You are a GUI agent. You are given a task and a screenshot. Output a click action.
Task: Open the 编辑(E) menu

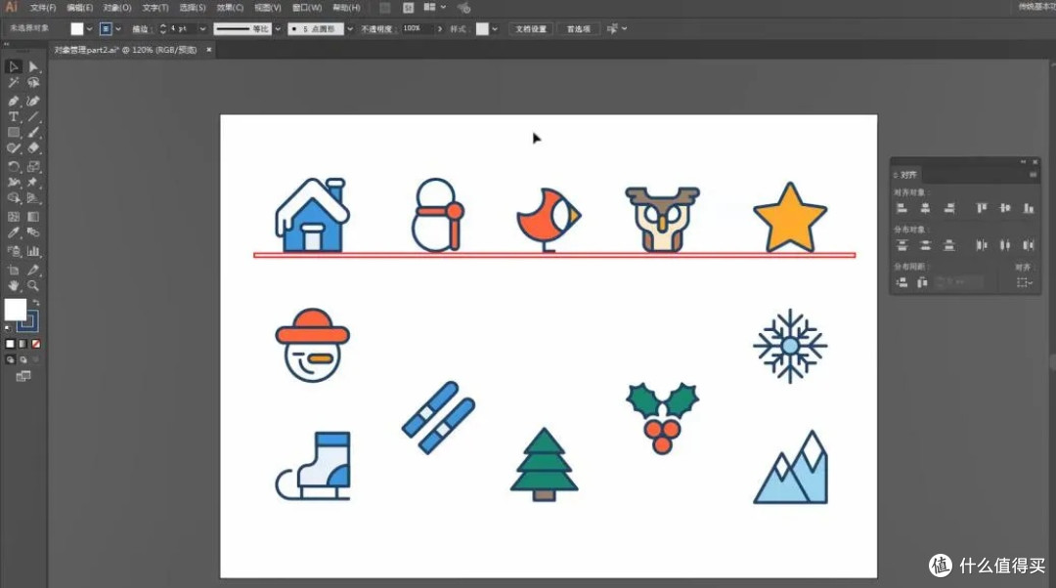(80, 8)
